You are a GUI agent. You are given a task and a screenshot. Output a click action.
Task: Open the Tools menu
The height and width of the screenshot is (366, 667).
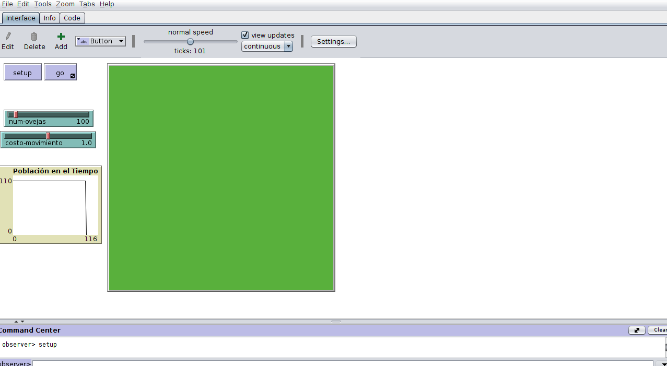point(43,4)
